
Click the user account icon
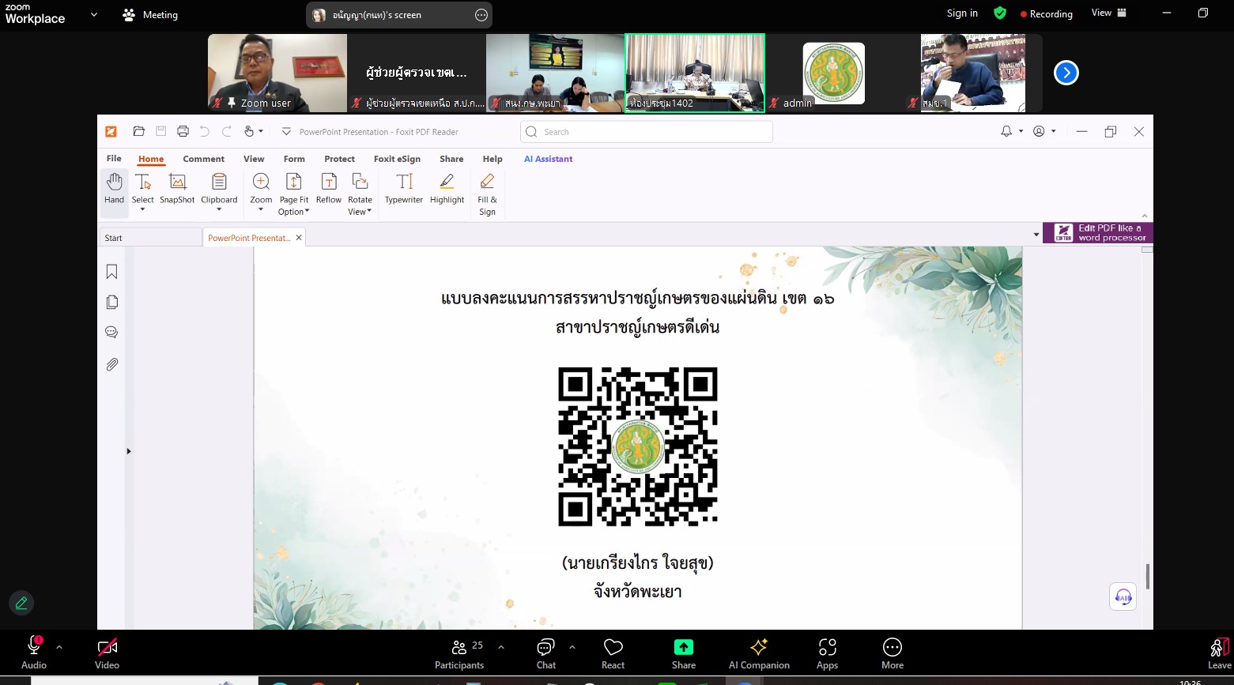point(1040,131)
